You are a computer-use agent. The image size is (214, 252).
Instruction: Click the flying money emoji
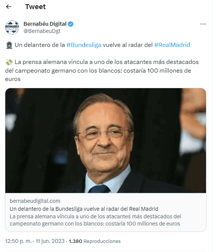(x=9, y=62)
